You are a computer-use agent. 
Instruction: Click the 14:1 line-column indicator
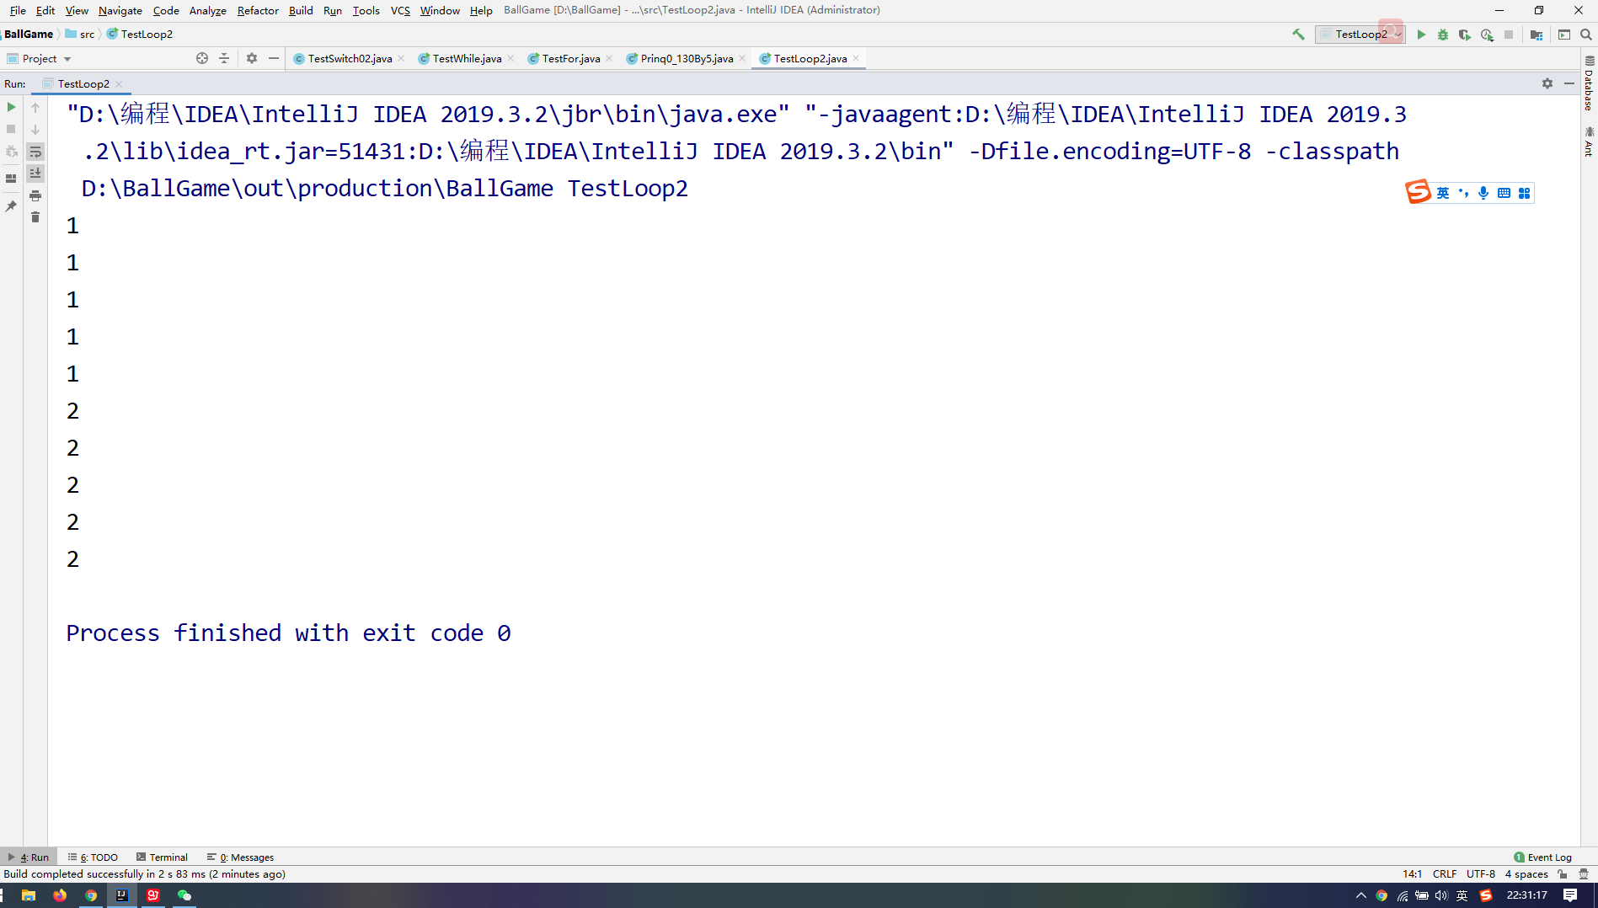pos(1413,873)
